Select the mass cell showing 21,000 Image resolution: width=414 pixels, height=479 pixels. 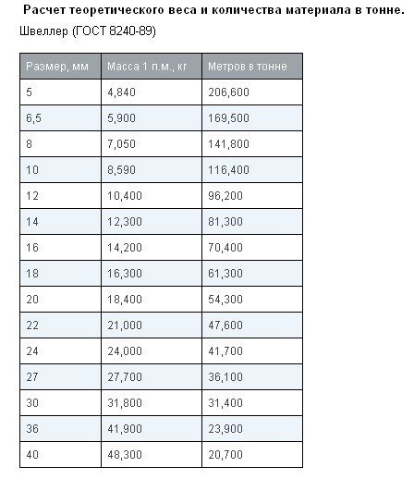pos(152,325)
